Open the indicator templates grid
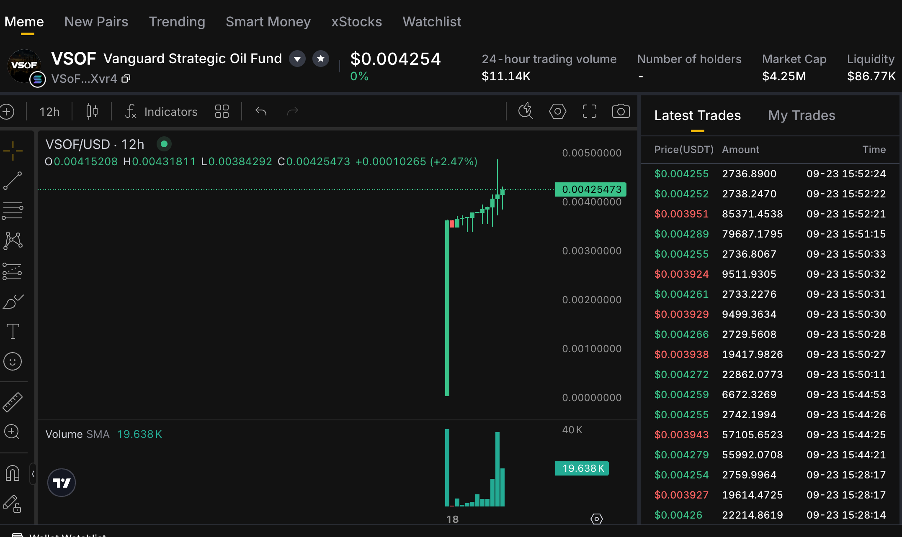The width and height of the screenshot is (902, 537). pyautogui.click(x=222, y=112)
